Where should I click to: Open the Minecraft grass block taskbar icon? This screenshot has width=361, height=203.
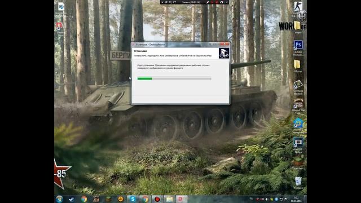(108, 199)
